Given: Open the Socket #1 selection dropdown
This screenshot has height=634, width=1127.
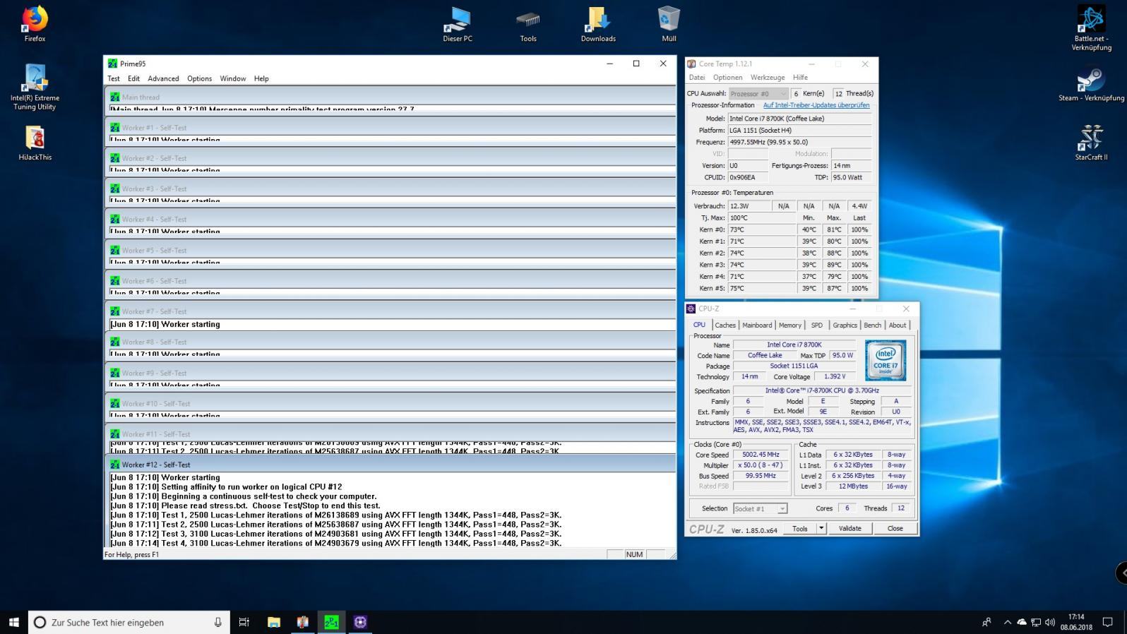Looking at the screenshot, I should tap(760, 508).
